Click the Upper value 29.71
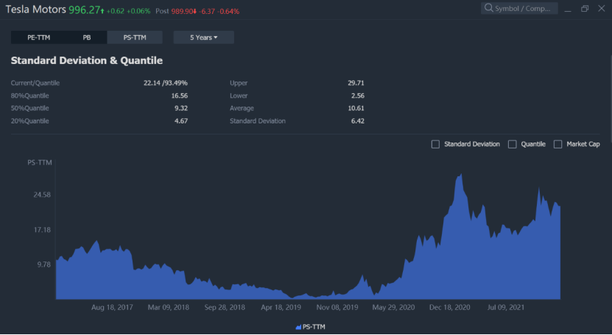This screenshot has width=612, height=335. point(356,83)
